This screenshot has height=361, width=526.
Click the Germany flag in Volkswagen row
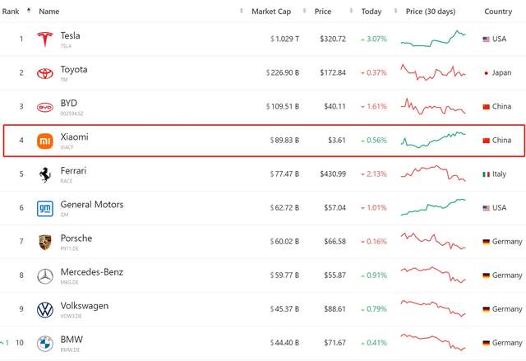486,309
